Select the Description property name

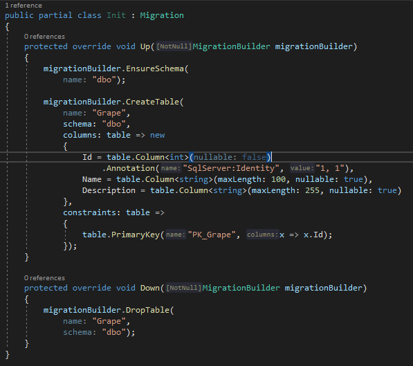[x=109, y=190]
